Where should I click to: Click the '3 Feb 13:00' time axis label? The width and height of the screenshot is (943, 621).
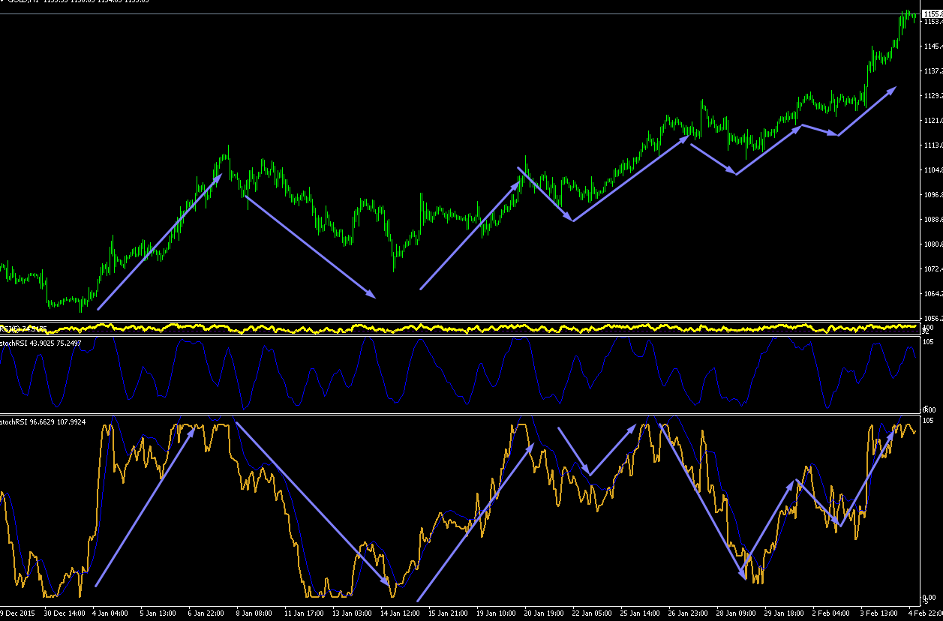879,613
